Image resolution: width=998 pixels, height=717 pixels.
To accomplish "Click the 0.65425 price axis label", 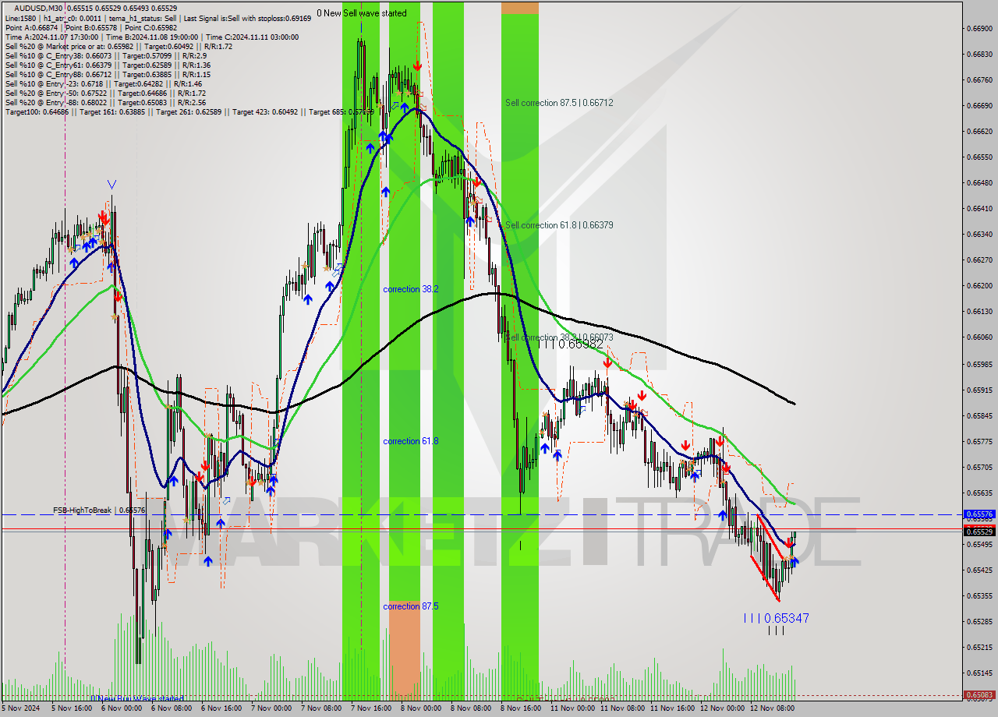I will (x=979, y=570).
